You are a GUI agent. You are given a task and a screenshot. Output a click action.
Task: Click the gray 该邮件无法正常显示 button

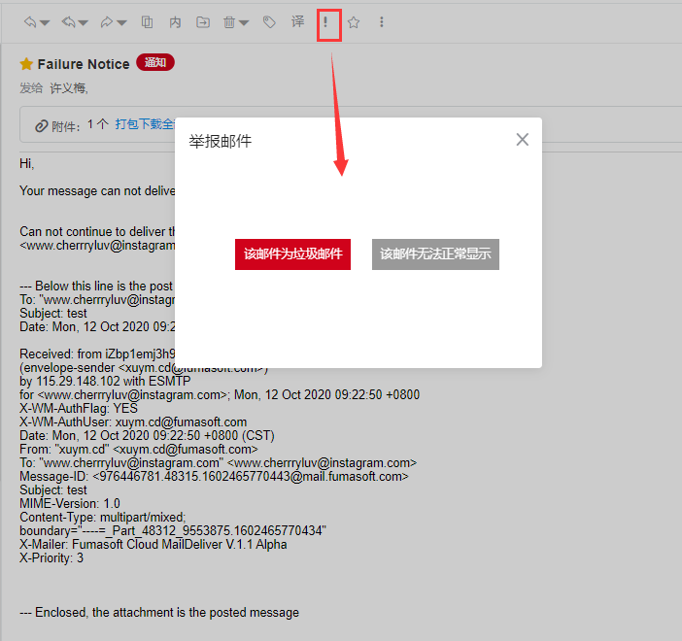(x=435, y=254)
